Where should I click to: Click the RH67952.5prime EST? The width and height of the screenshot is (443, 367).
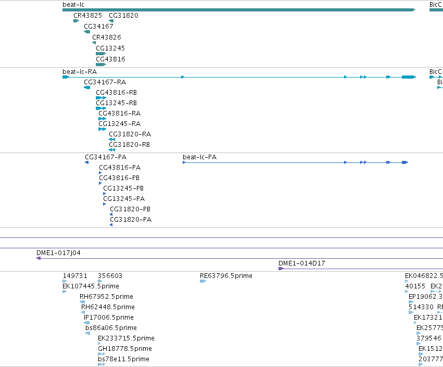(x=82, y=302)
